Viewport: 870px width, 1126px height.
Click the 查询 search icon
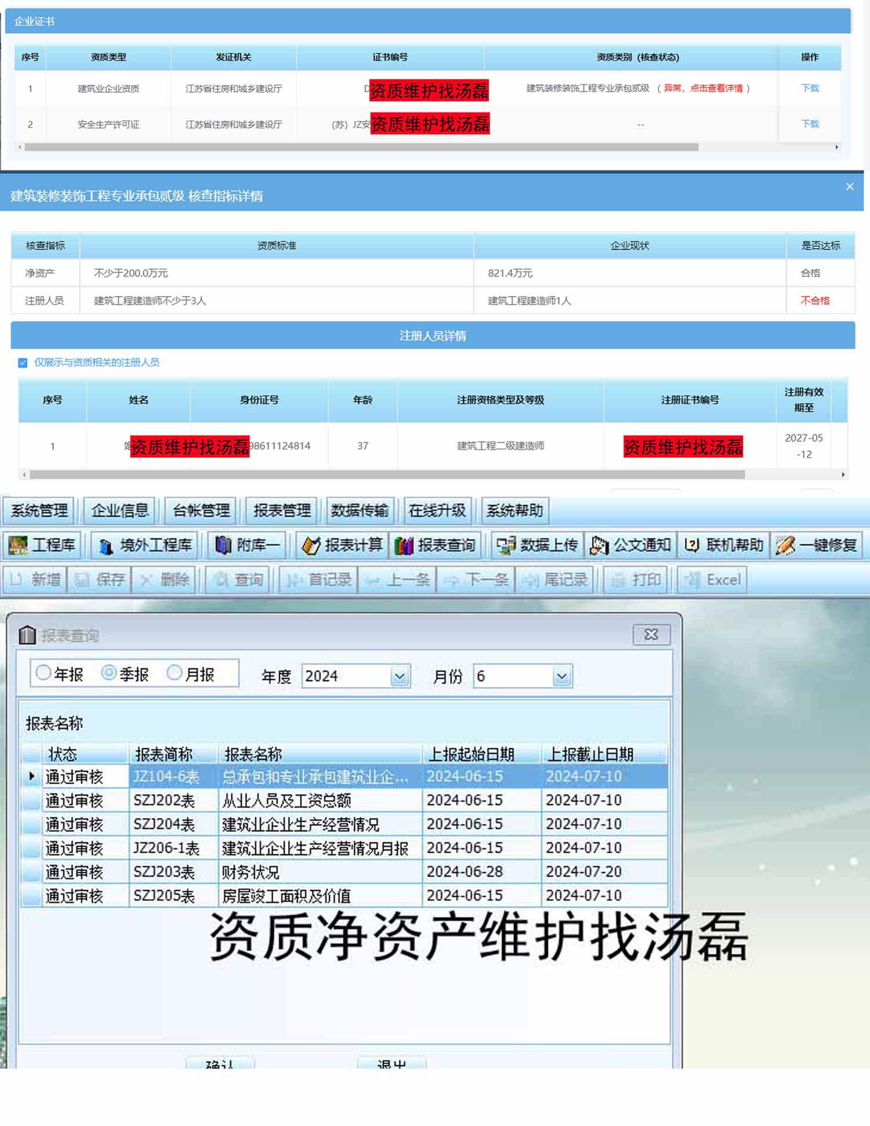point(238,580)
